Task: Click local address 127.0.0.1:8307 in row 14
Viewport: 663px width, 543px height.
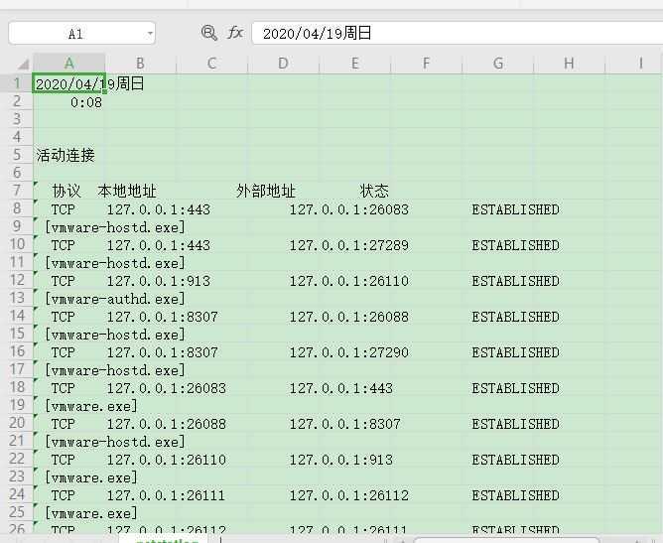Action: (163, 317)
